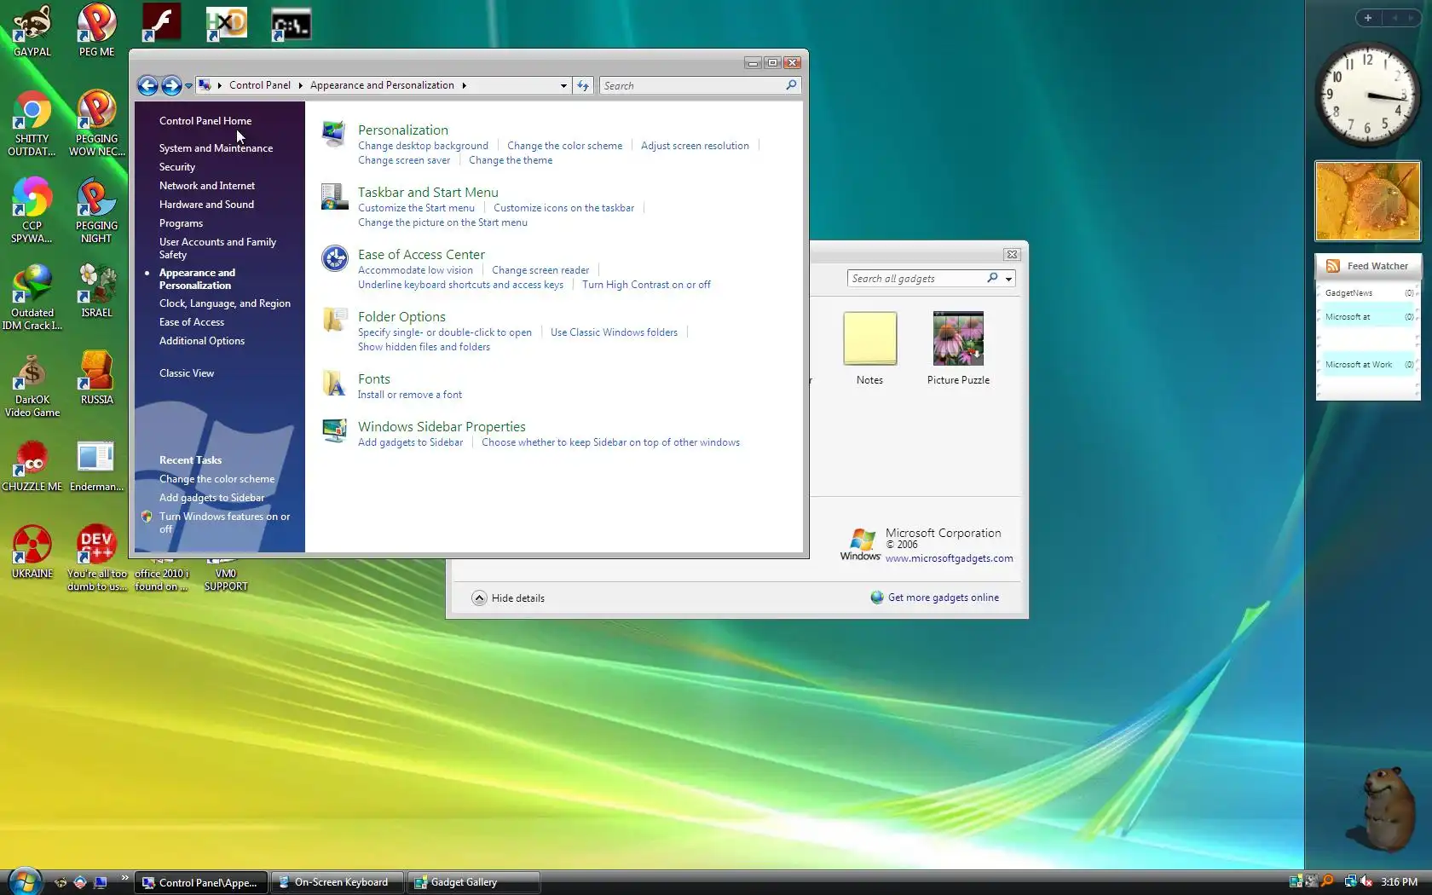
Task: Click Turn Windows features on or off
Action: [225, 523]
